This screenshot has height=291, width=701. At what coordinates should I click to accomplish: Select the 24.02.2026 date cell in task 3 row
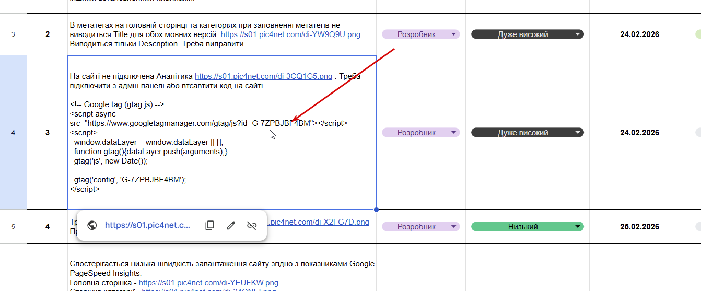pos(639,133)
